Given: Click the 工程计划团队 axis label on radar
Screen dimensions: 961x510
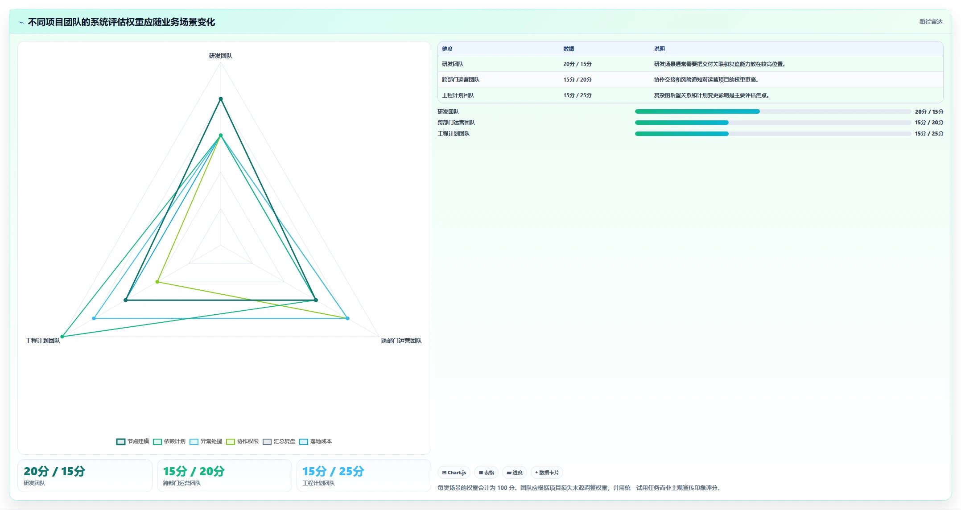Looking at the screenshot, I should [43, 341].
